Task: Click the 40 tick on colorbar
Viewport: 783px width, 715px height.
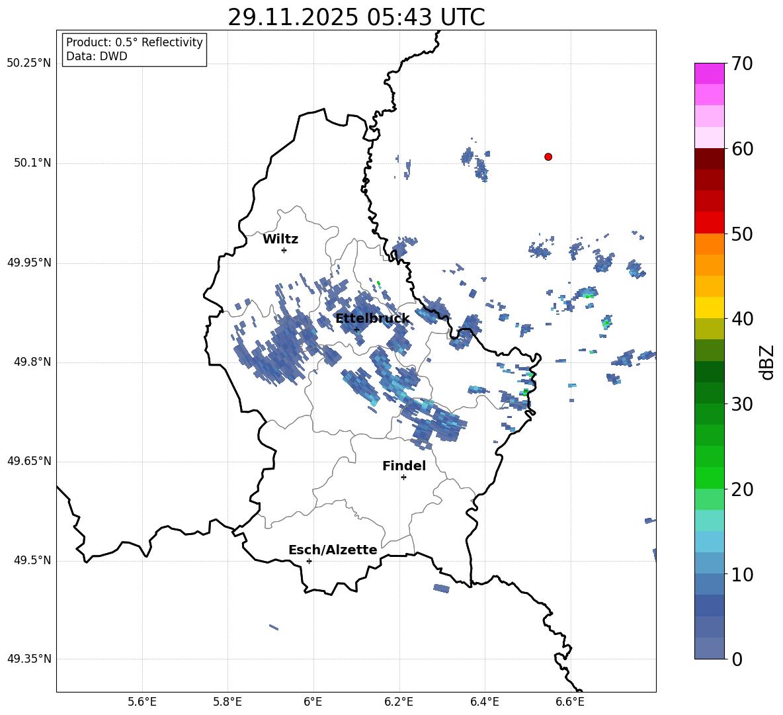Action: point(742,319)
